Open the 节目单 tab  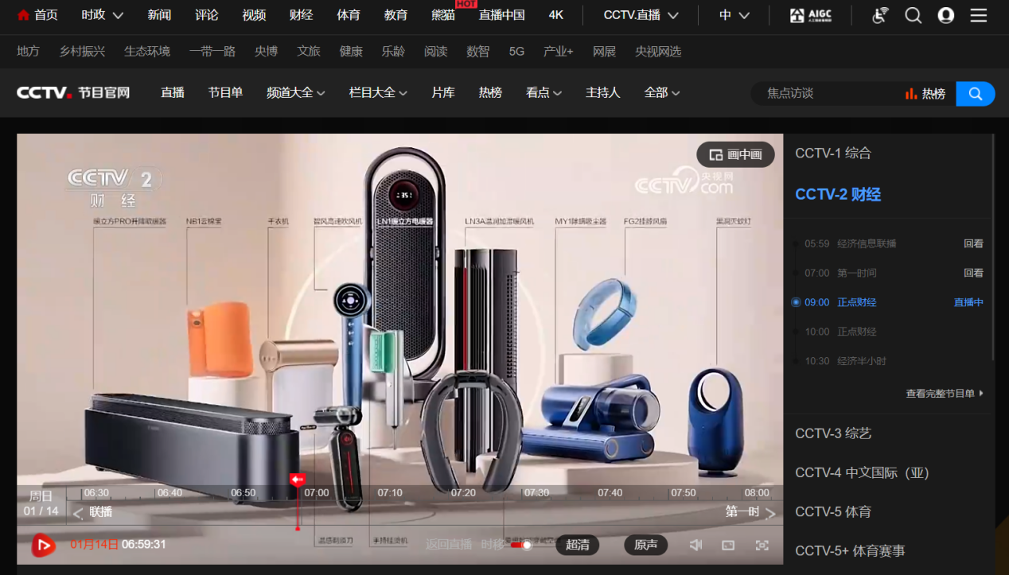225,93
